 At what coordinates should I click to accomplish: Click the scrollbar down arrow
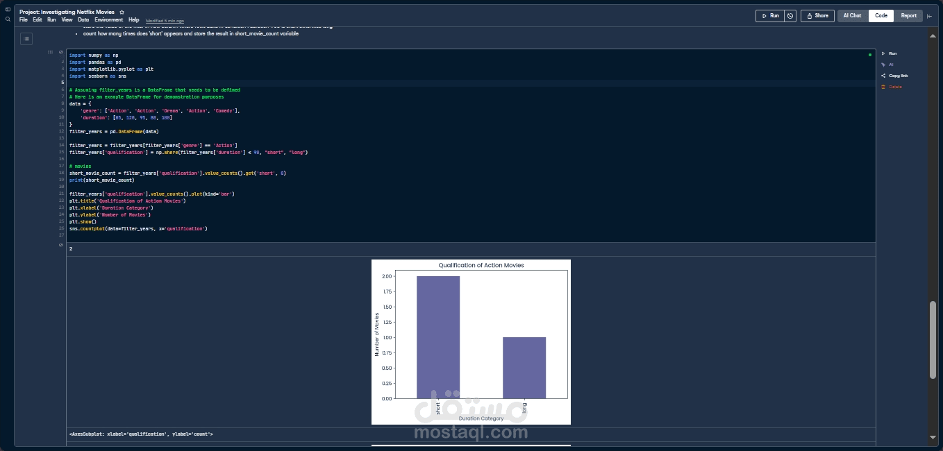pos(933,438)
